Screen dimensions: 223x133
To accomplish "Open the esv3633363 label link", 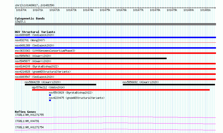I will [x=45, y=51].
